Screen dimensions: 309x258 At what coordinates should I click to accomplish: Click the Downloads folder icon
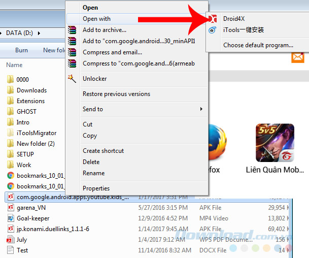11,90
